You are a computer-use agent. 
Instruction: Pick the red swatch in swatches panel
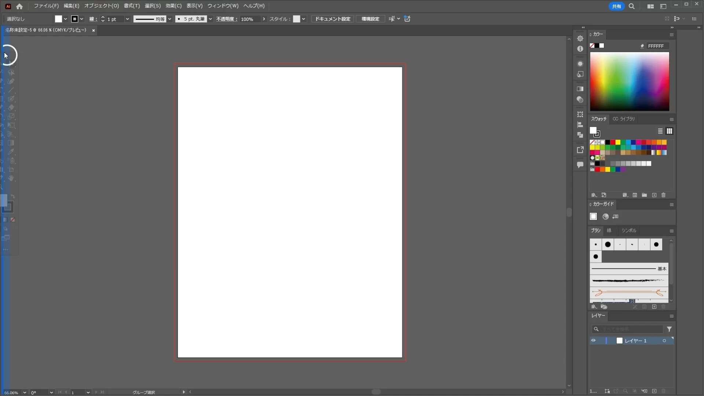click(x=613, y=142)
